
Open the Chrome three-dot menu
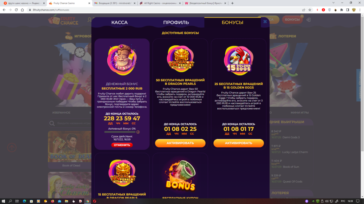[x=360, y=10]
